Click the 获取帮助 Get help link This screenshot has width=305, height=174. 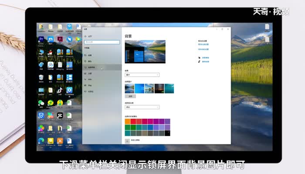click(205, 58)
